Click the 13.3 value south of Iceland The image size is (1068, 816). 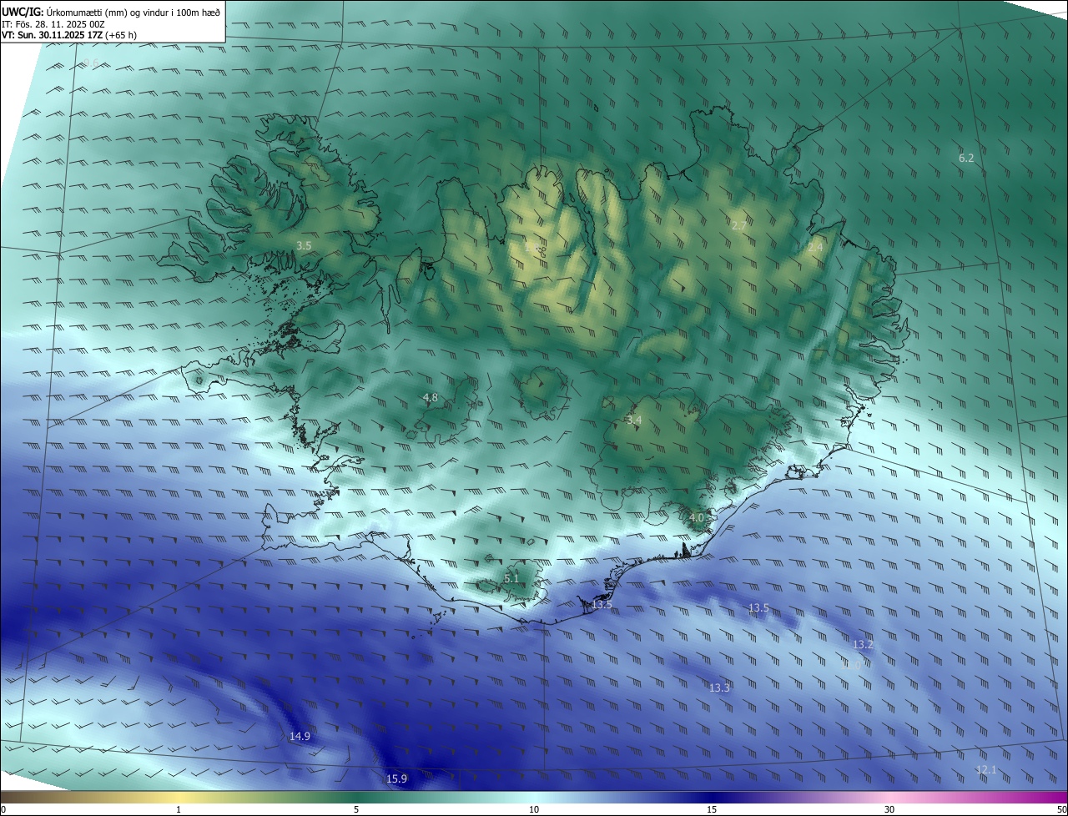tap(719, 688)
